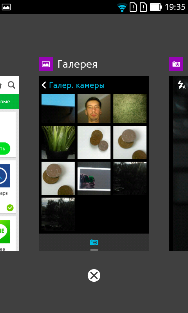
Task: Open the green plant photo thumbnail
Action: pyautogui.click(x=58, y=142)
